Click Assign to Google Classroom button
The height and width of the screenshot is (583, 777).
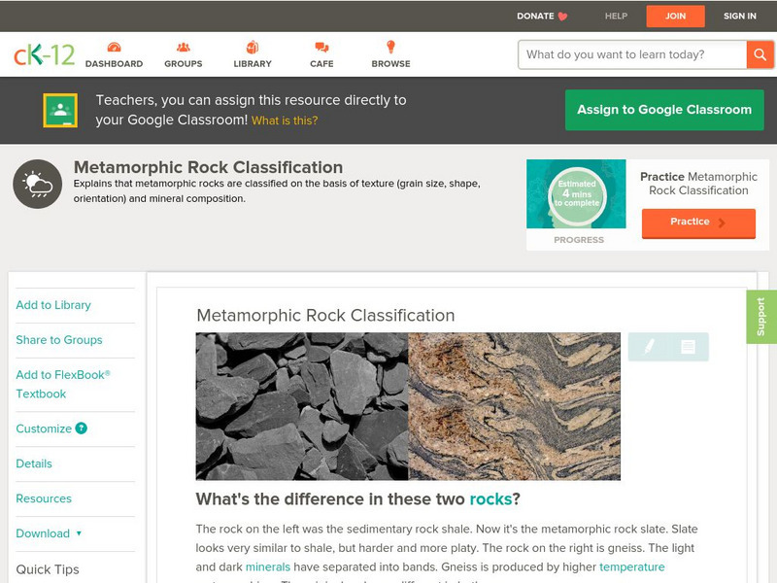coord(664,110)
